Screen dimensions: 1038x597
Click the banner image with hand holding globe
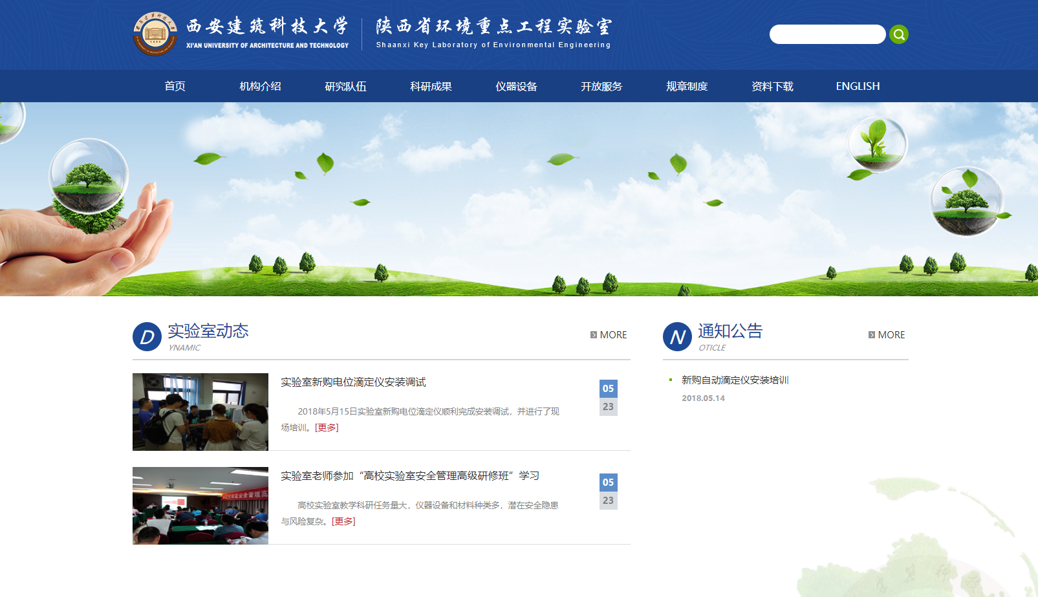tap(519, 199)
